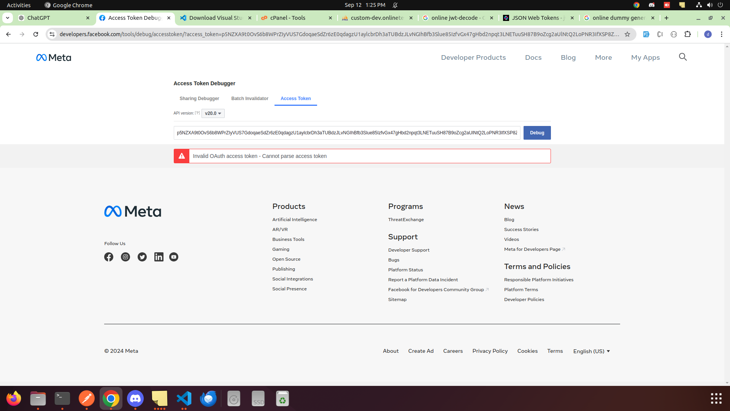This screenshot has width=730, height=411.
Task: Open the Chrome extensions puzzle icon
Action: (687, 34)
